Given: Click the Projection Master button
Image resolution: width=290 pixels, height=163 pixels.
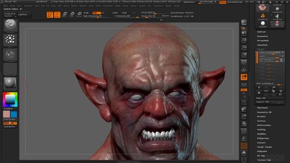Looking at the screenshot, I should click(x=10, y=15).
